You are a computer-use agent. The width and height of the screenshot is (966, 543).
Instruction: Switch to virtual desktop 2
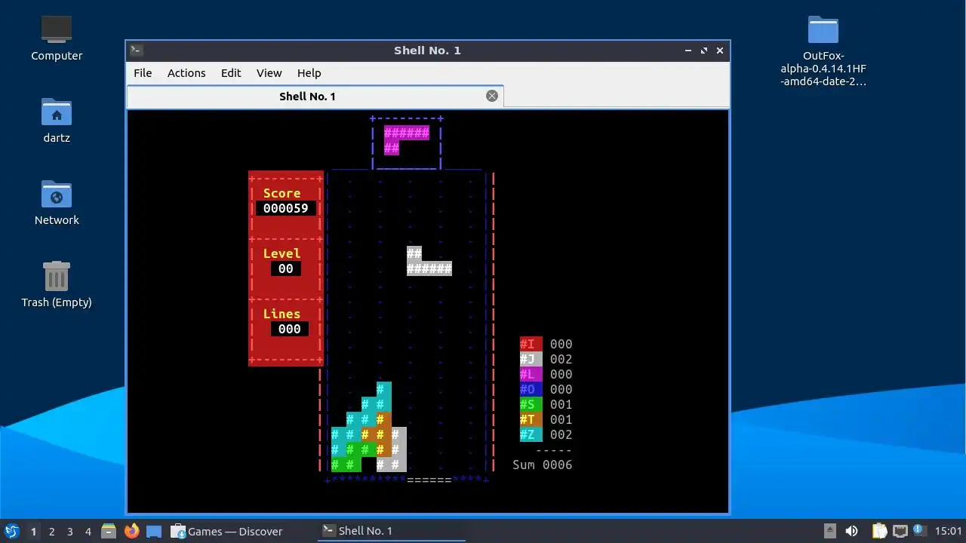click(x=51, y=532)
